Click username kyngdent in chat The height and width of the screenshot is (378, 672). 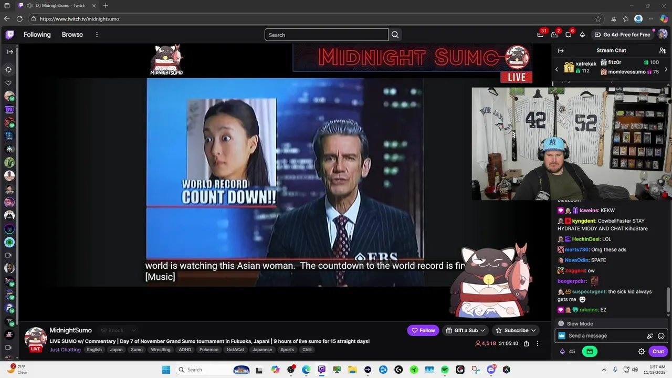[584, 221]
